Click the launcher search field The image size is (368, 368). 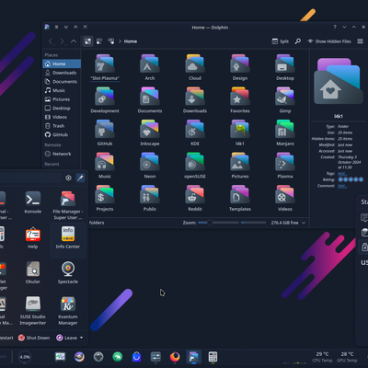tap(30, 178)
